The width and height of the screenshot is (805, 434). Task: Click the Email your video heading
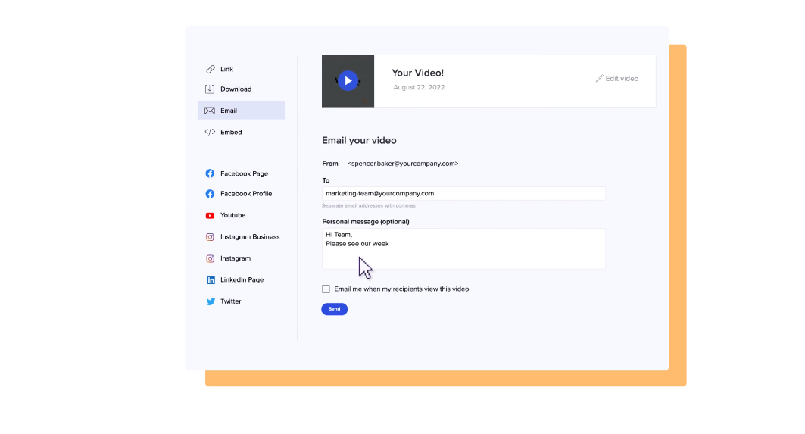[x=359, y=141]
